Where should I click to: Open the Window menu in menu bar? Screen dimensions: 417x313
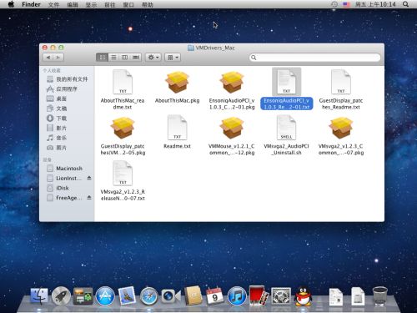(x=128, y=4)
